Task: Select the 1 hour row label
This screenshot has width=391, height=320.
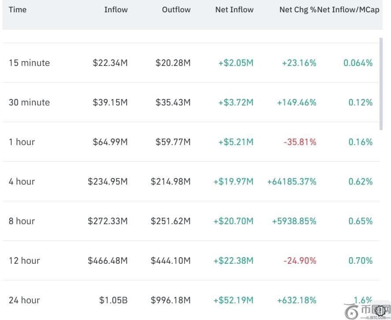Action: pos(22,142)
